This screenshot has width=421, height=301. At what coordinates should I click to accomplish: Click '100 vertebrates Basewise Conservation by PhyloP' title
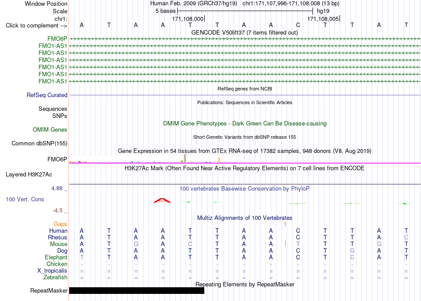[x=245, y=189]
